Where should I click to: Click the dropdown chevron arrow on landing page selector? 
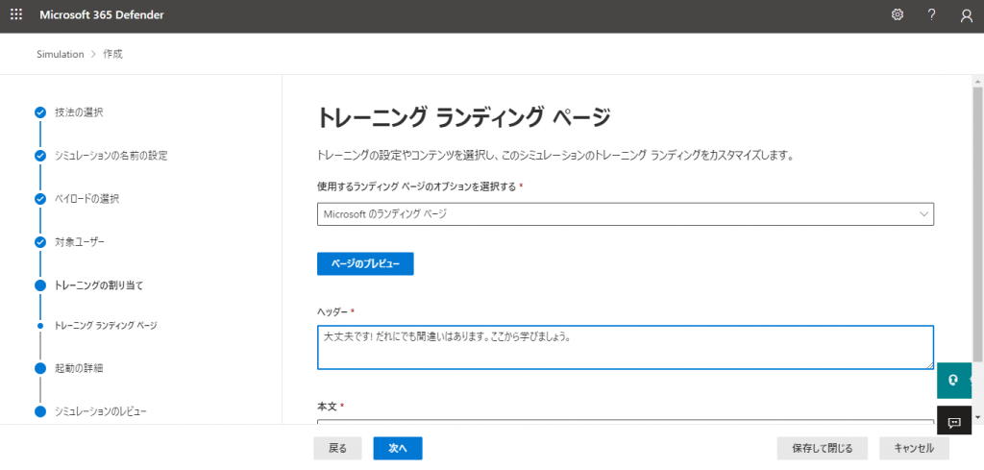[923, 214]
